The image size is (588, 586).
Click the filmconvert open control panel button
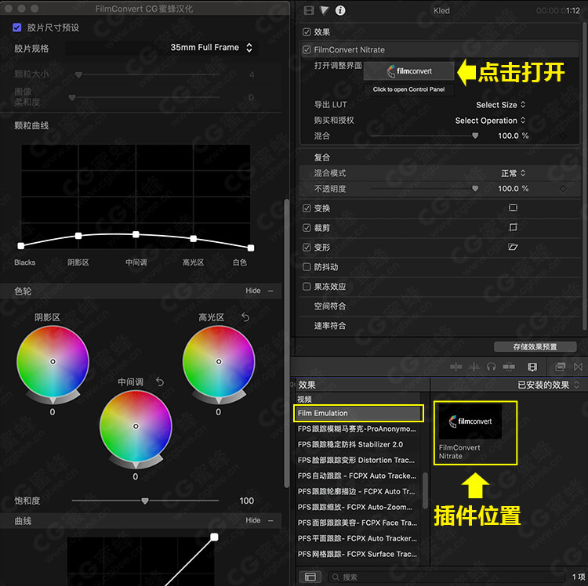tap(409, 71)
